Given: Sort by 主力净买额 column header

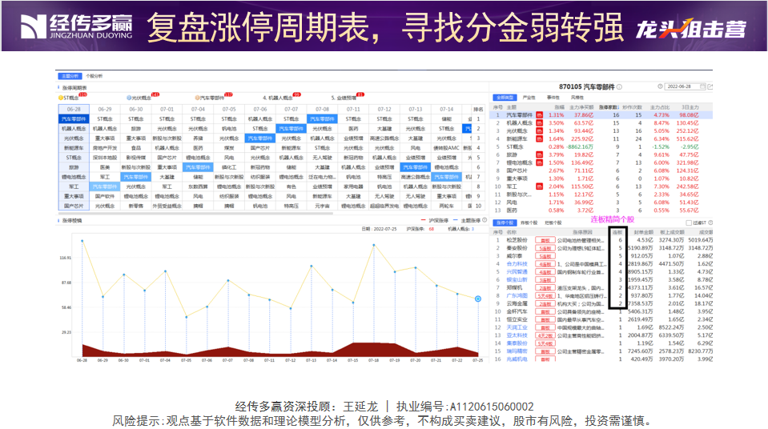Looking at the screenshot, I should (x=581, y=106).
